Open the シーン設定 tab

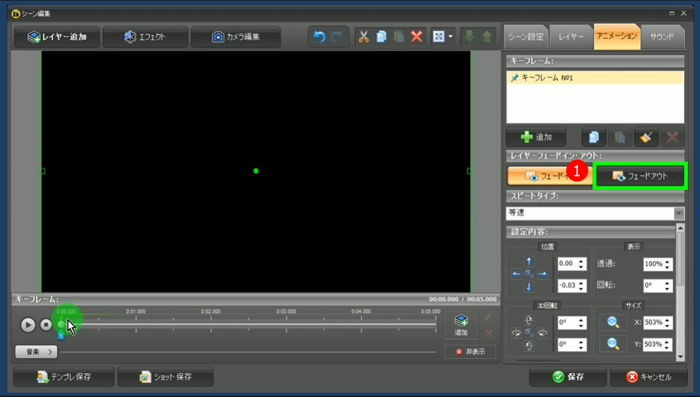(x=525, y=37)
